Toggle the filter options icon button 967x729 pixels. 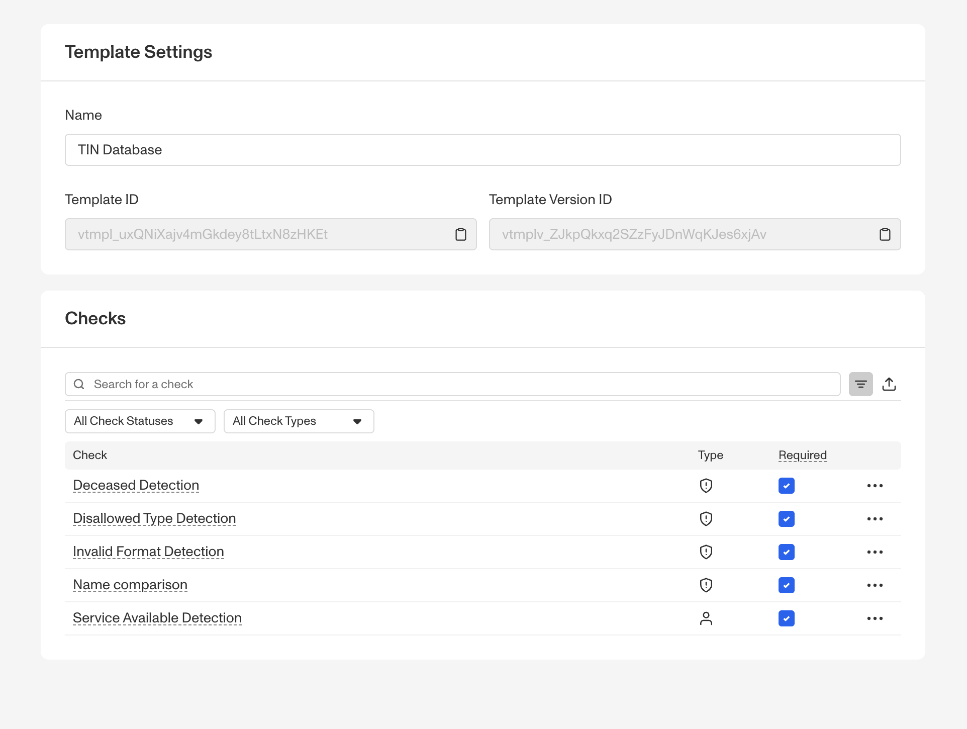(860, 384)
